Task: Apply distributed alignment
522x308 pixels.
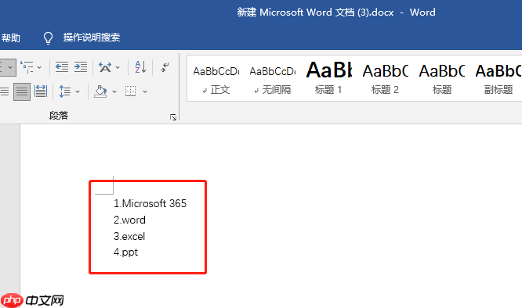Action: pos(41,91)
